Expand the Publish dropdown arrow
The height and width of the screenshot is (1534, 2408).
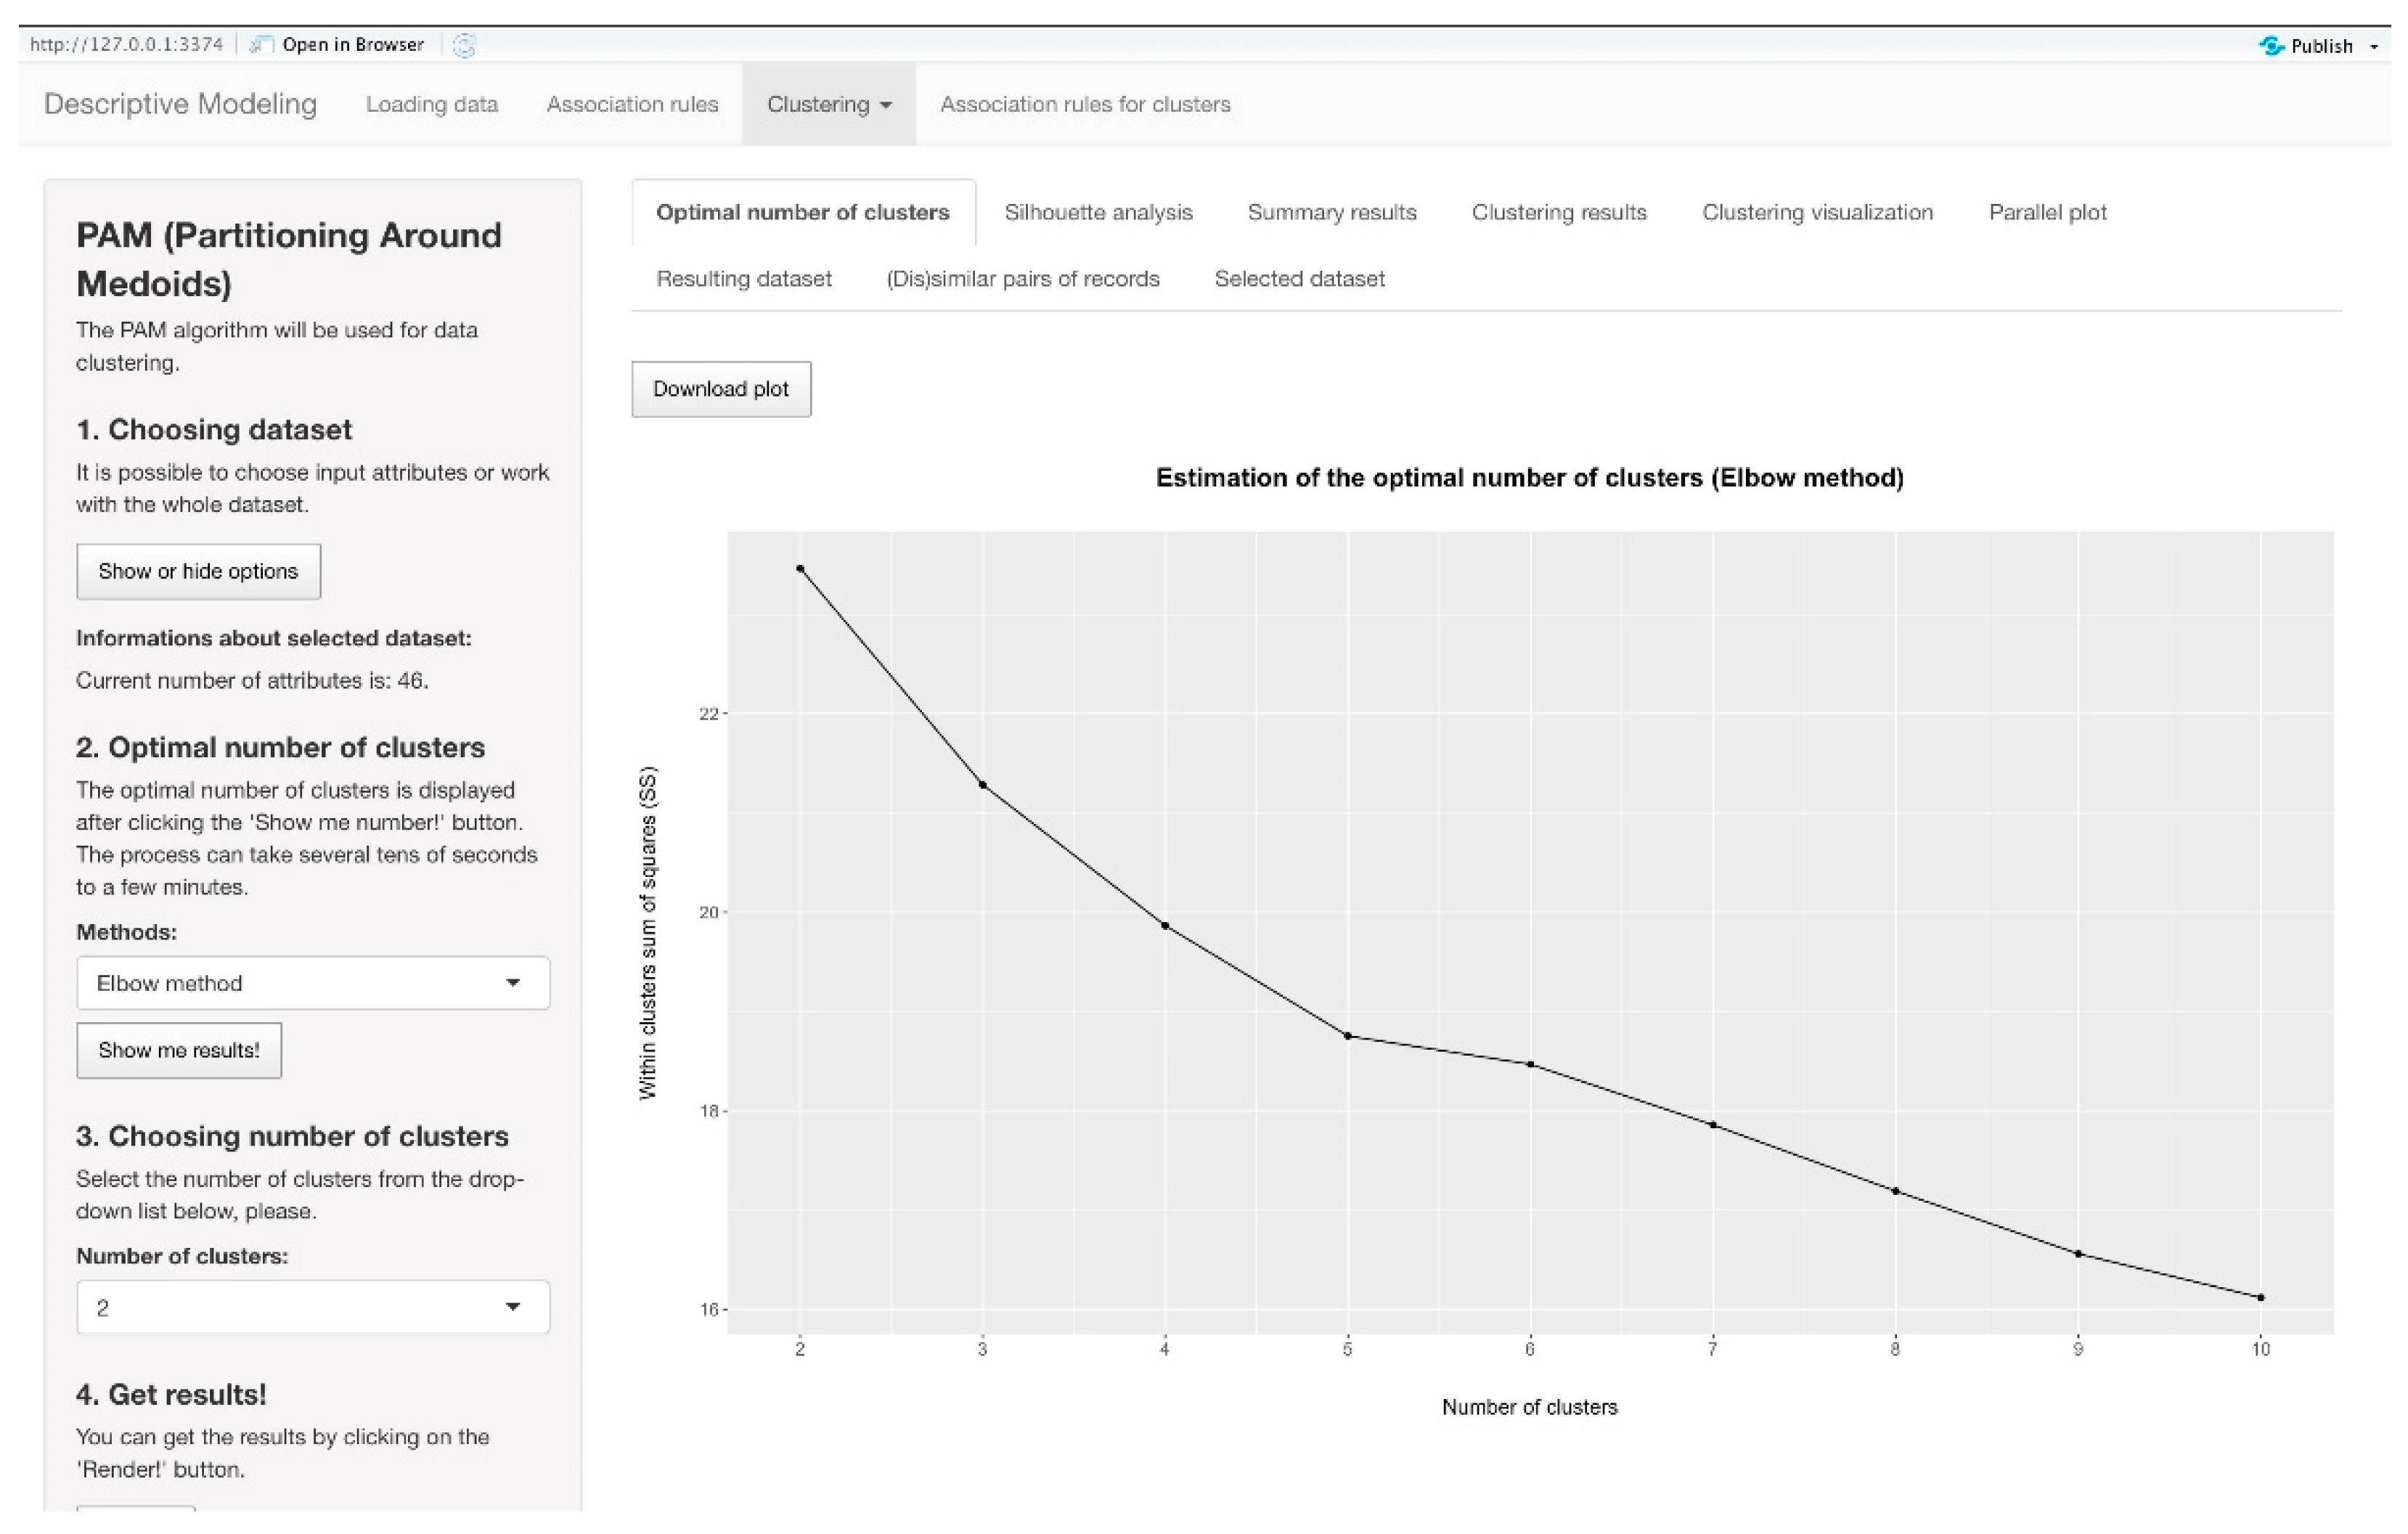click(2374, 47)
